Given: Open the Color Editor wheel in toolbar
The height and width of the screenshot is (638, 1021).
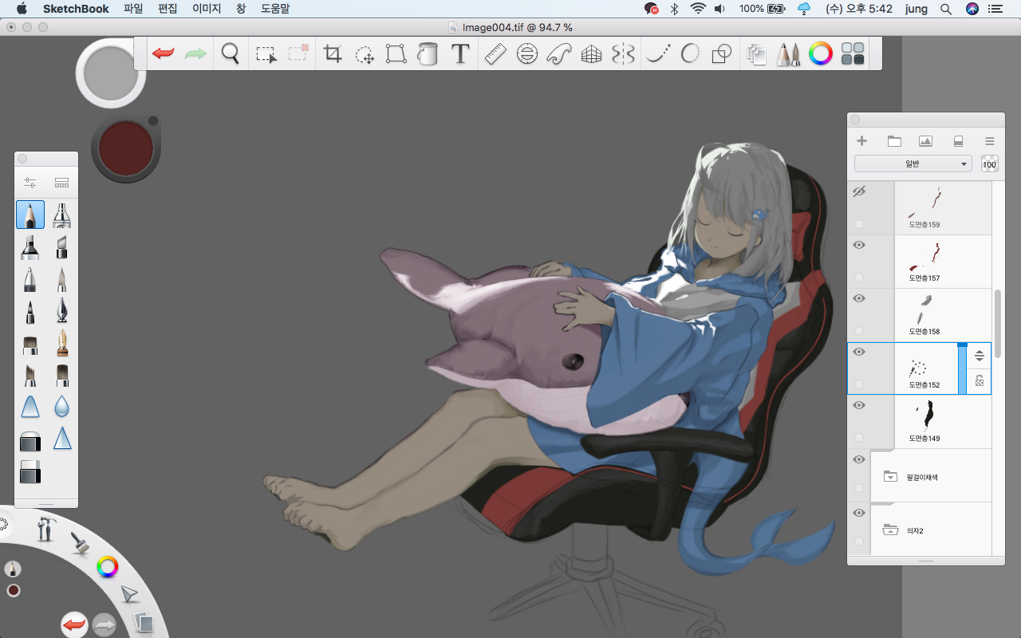Looking at the screenshot, I should [x=821, y=54].
